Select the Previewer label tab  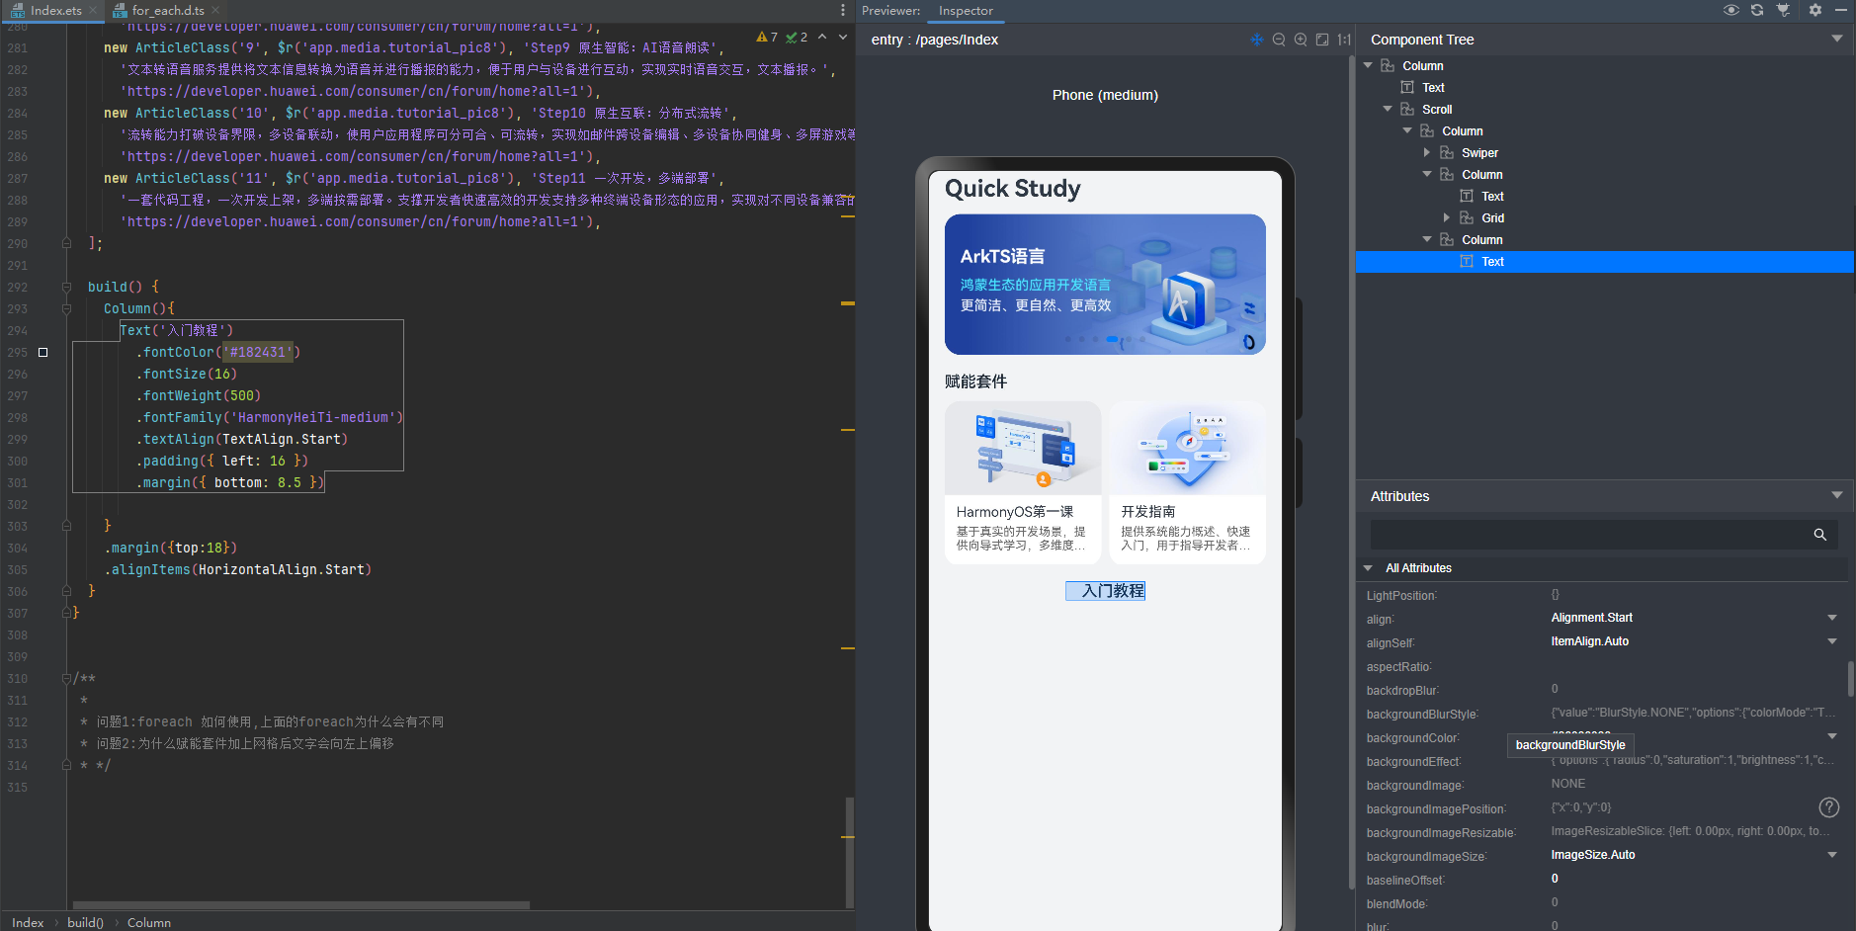point(890,11)
